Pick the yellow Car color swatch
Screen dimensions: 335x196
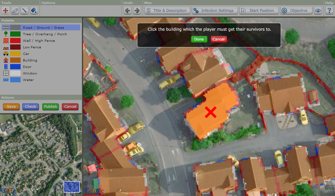tap(15, 54)
